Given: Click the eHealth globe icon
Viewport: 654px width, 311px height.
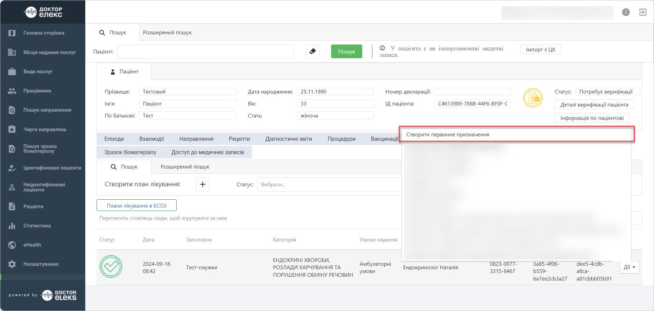Looking at the screenshot, I should pos(12,245).
